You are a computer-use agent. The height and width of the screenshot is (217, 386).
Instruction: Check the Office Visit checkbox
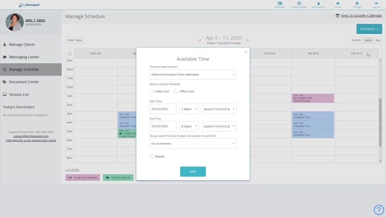176,91
